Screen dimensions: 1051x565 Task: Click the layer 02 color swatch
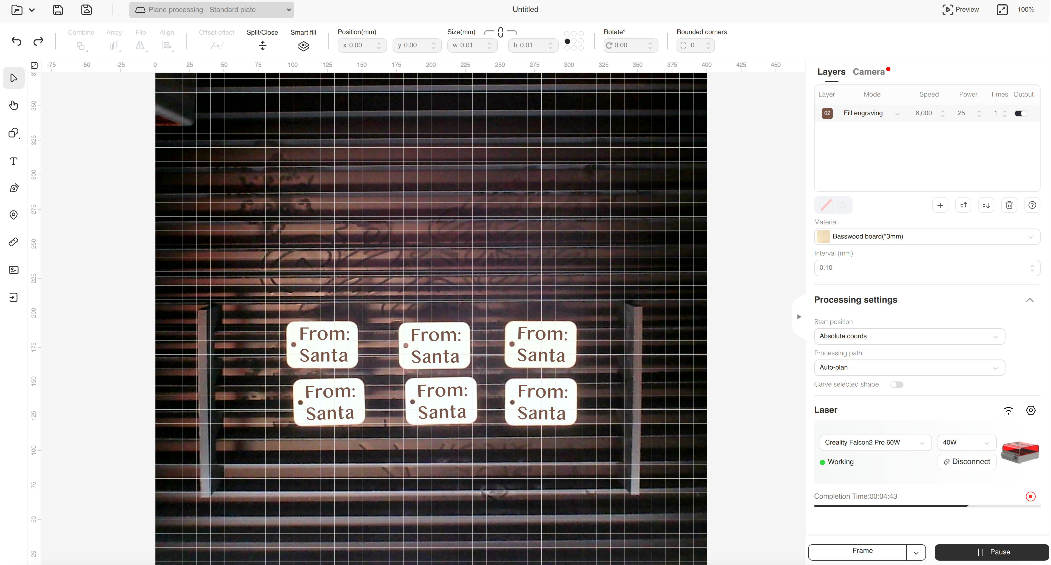click(x=827, y=113)
